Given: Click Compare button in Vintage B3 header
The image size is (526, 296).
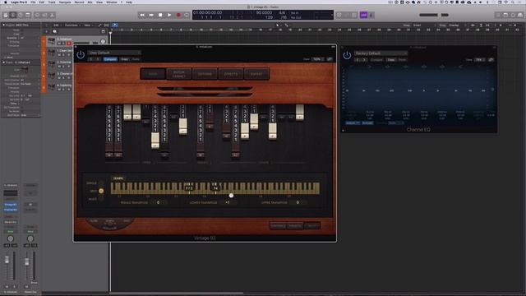Looking at the screenshot, I should point(110,59).
